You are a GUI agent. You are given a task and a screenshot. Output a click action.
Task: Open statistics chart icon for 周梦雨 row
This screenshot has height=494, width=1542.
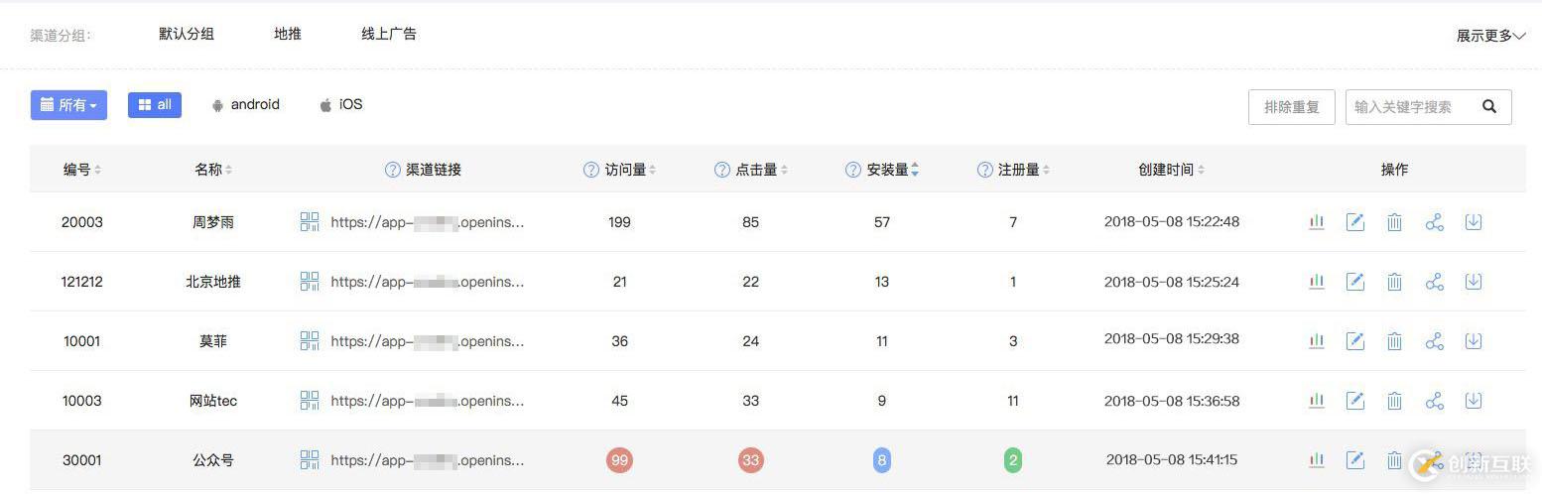point(1317,222)
